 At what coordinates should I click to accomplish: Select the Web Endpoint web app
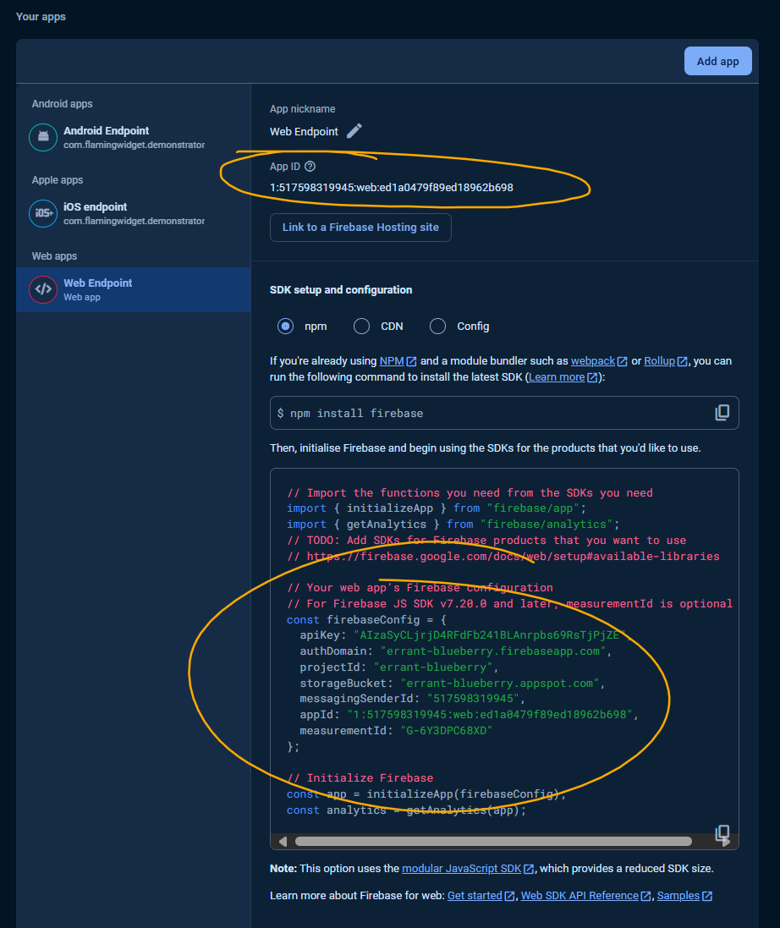click(133, 289)
